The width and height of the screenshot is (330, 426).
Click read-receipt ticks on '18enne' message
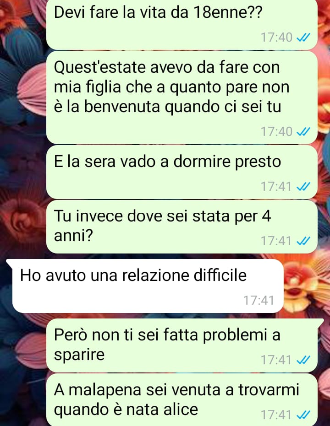coord(303,38)
